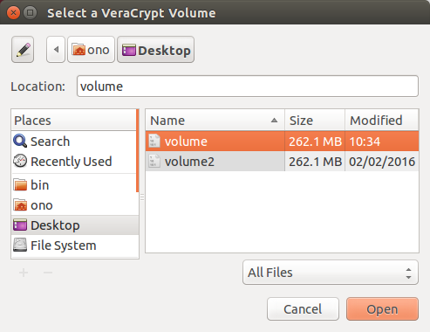Open Search in Places
This screenshot has width=430, height=332.
pos(74,142)
